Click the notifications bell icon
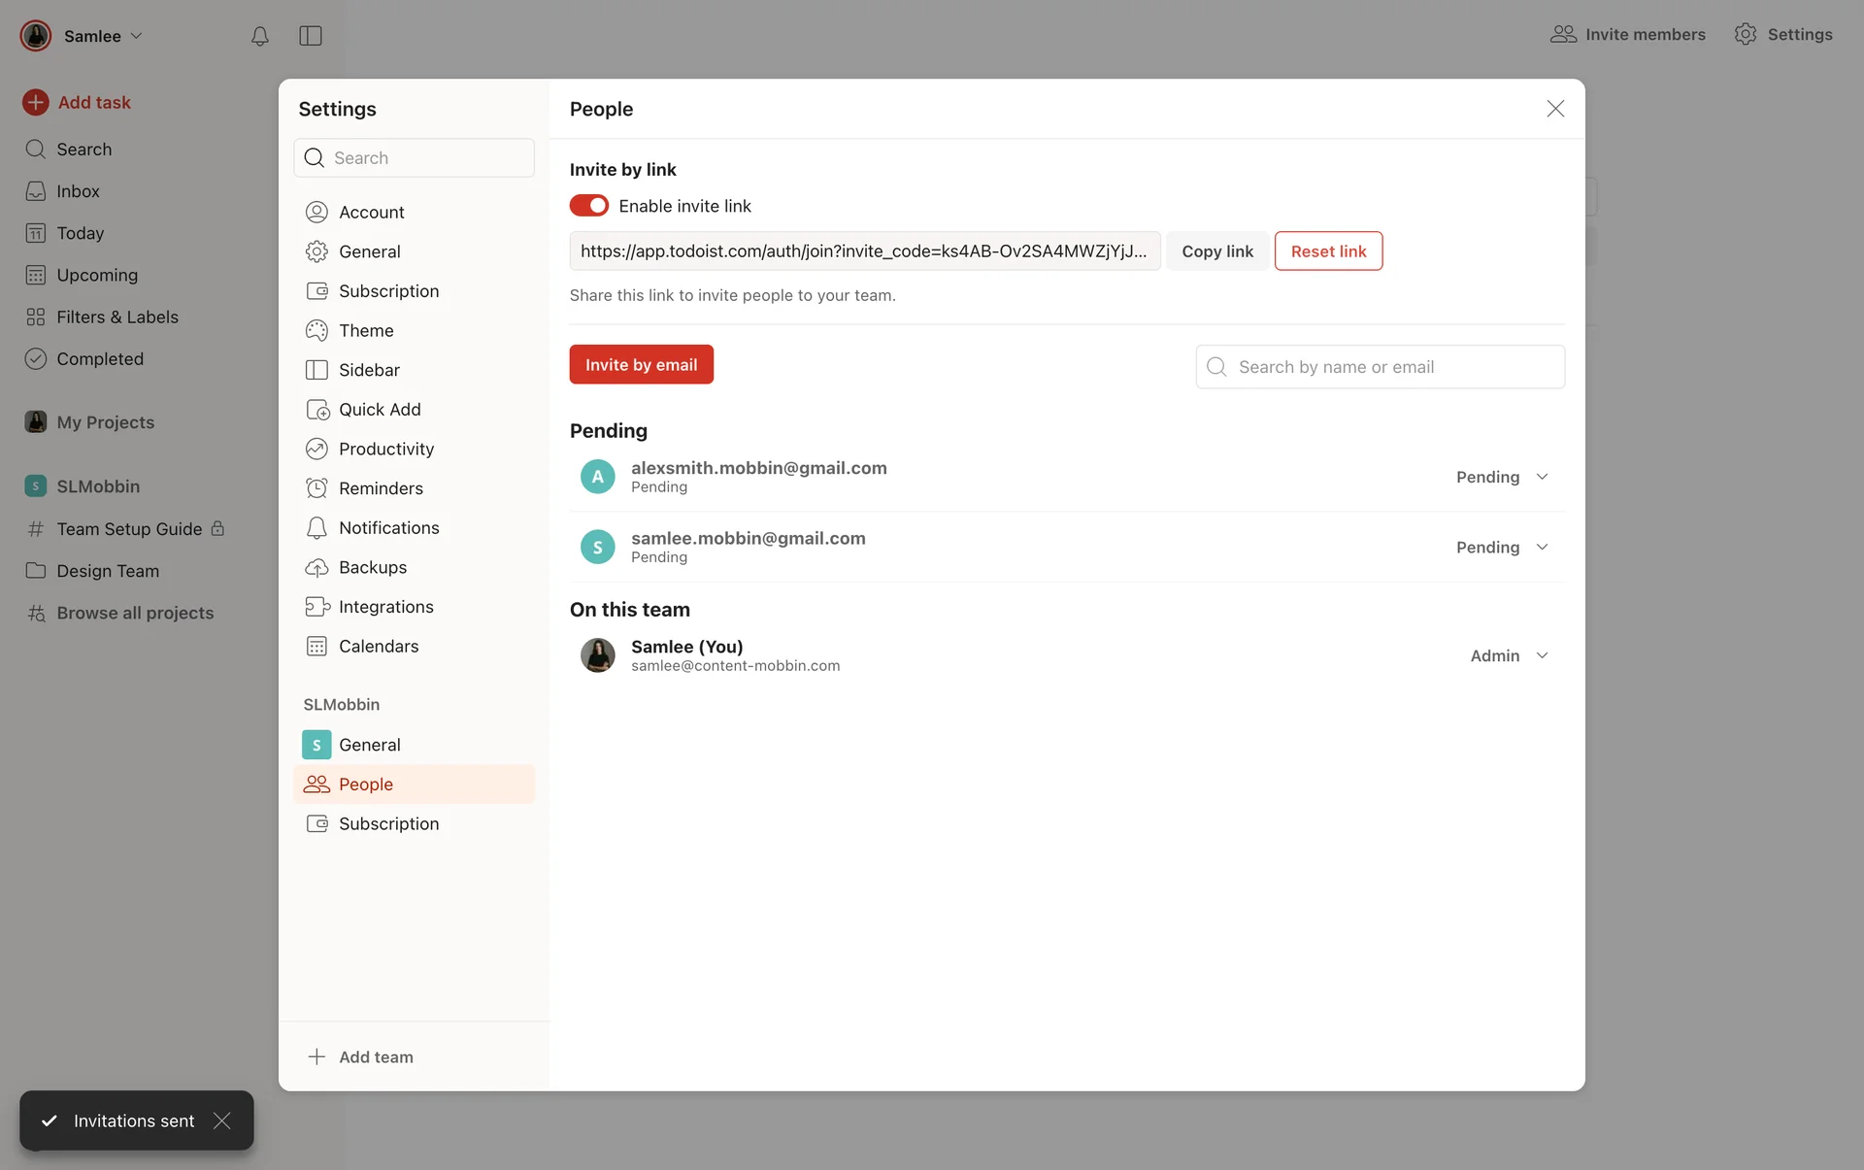Image resolution: width=1864 pixels, height=1170 pixels. [x=259, y=36]
